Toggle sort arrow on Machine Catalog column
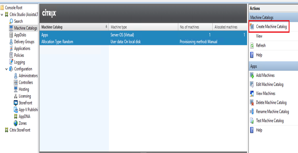Viewport: 298px width, 153px height. [106, 27]
